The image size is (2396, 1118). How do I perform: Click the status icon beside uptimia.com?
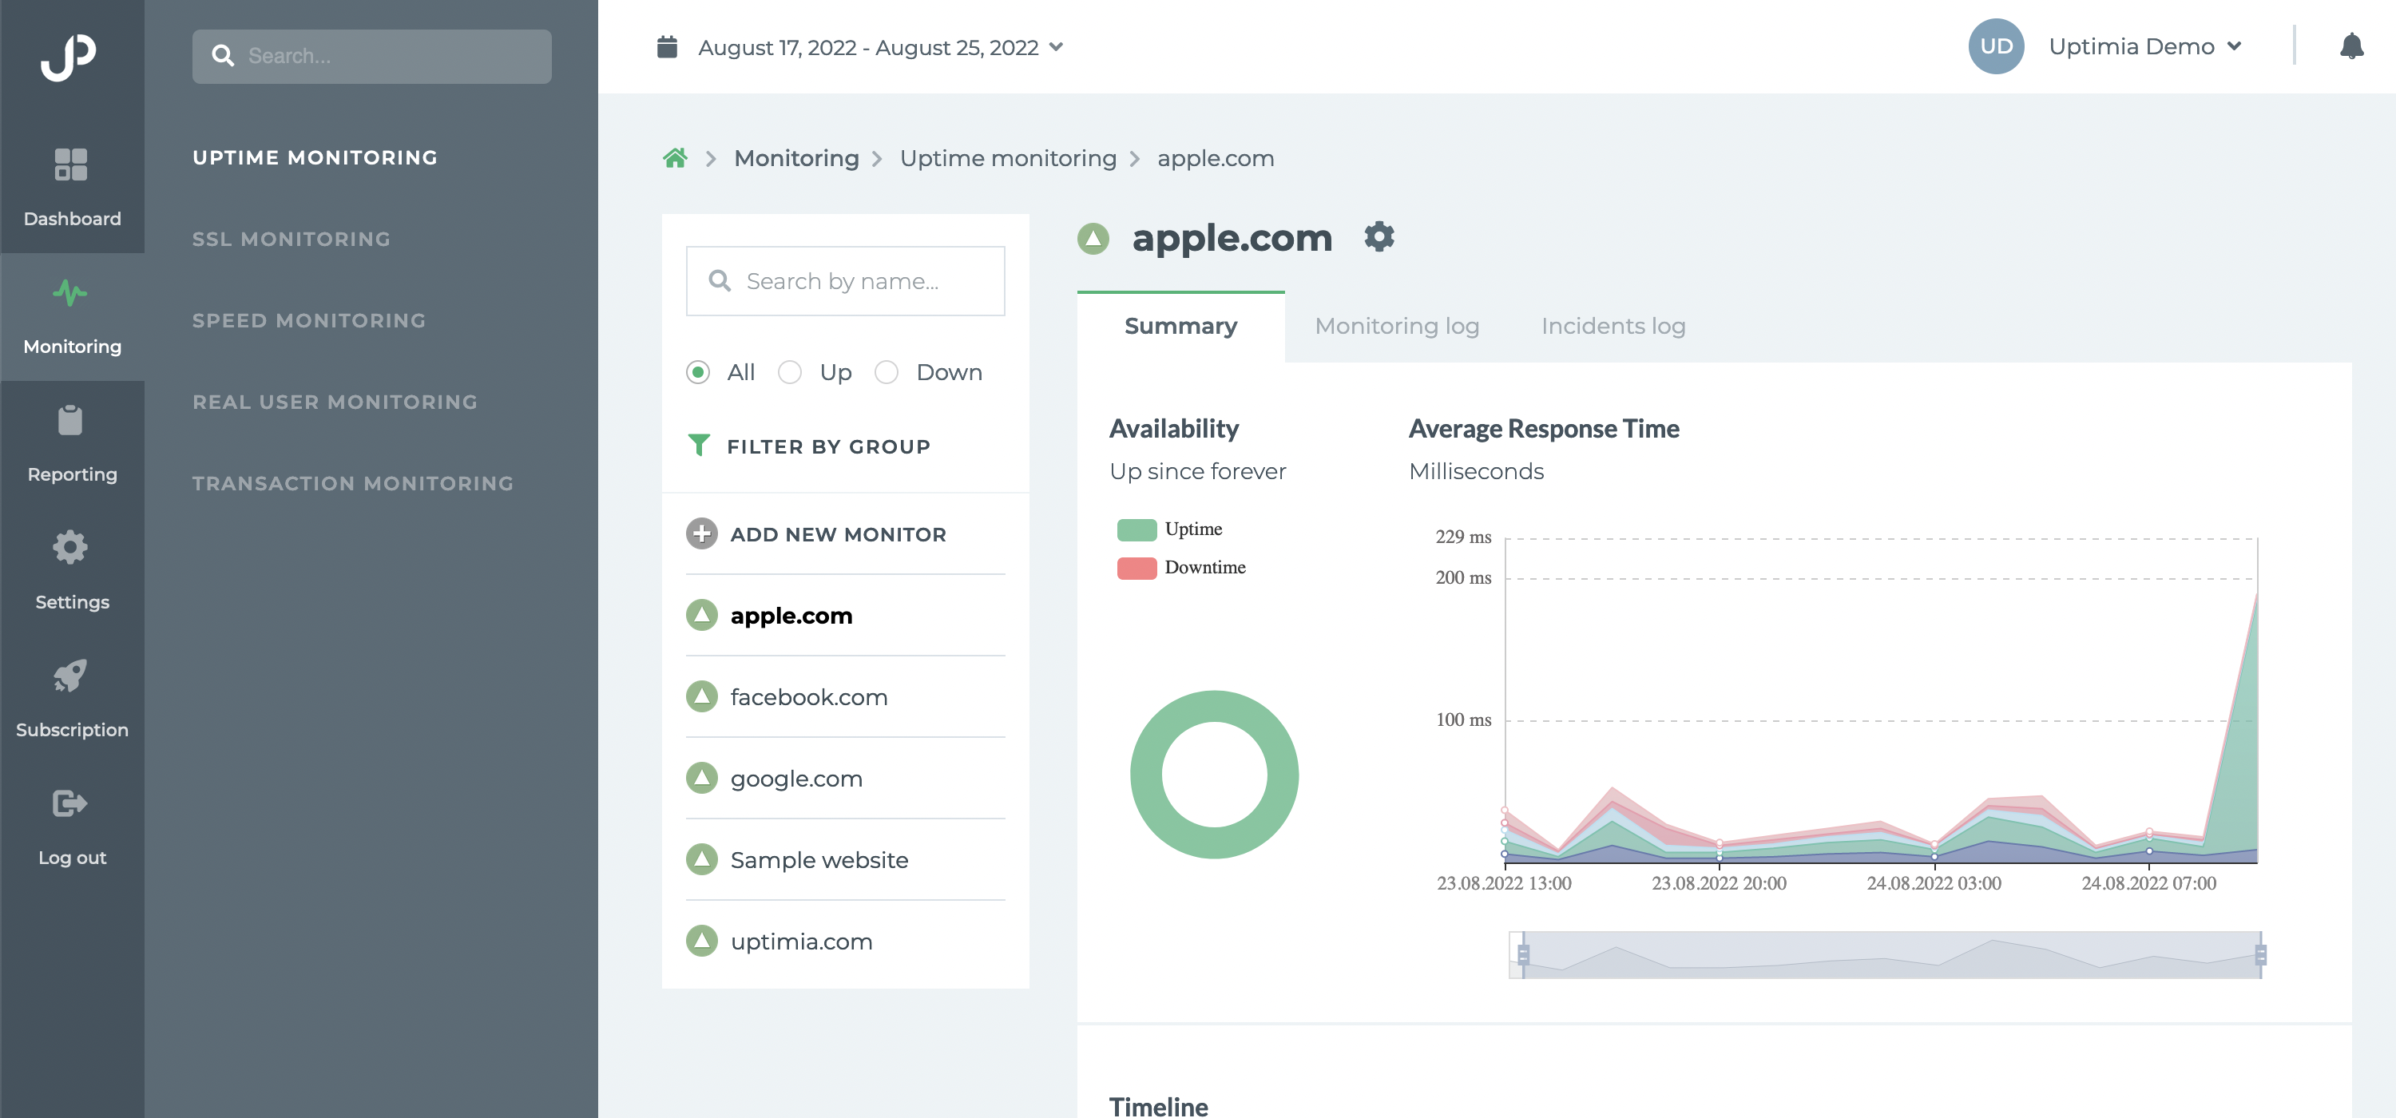tap(702, 942)
